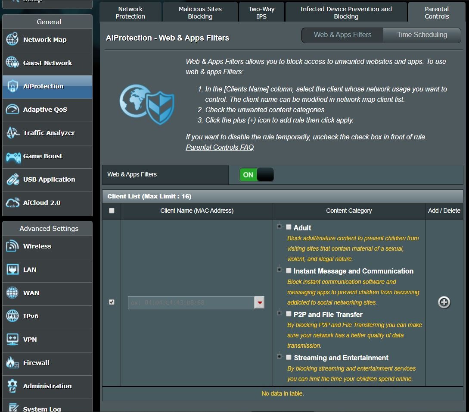Open Guest Network via its sidebar icon
The width and height of the screenshot is (469, 412).
[12, 63]
